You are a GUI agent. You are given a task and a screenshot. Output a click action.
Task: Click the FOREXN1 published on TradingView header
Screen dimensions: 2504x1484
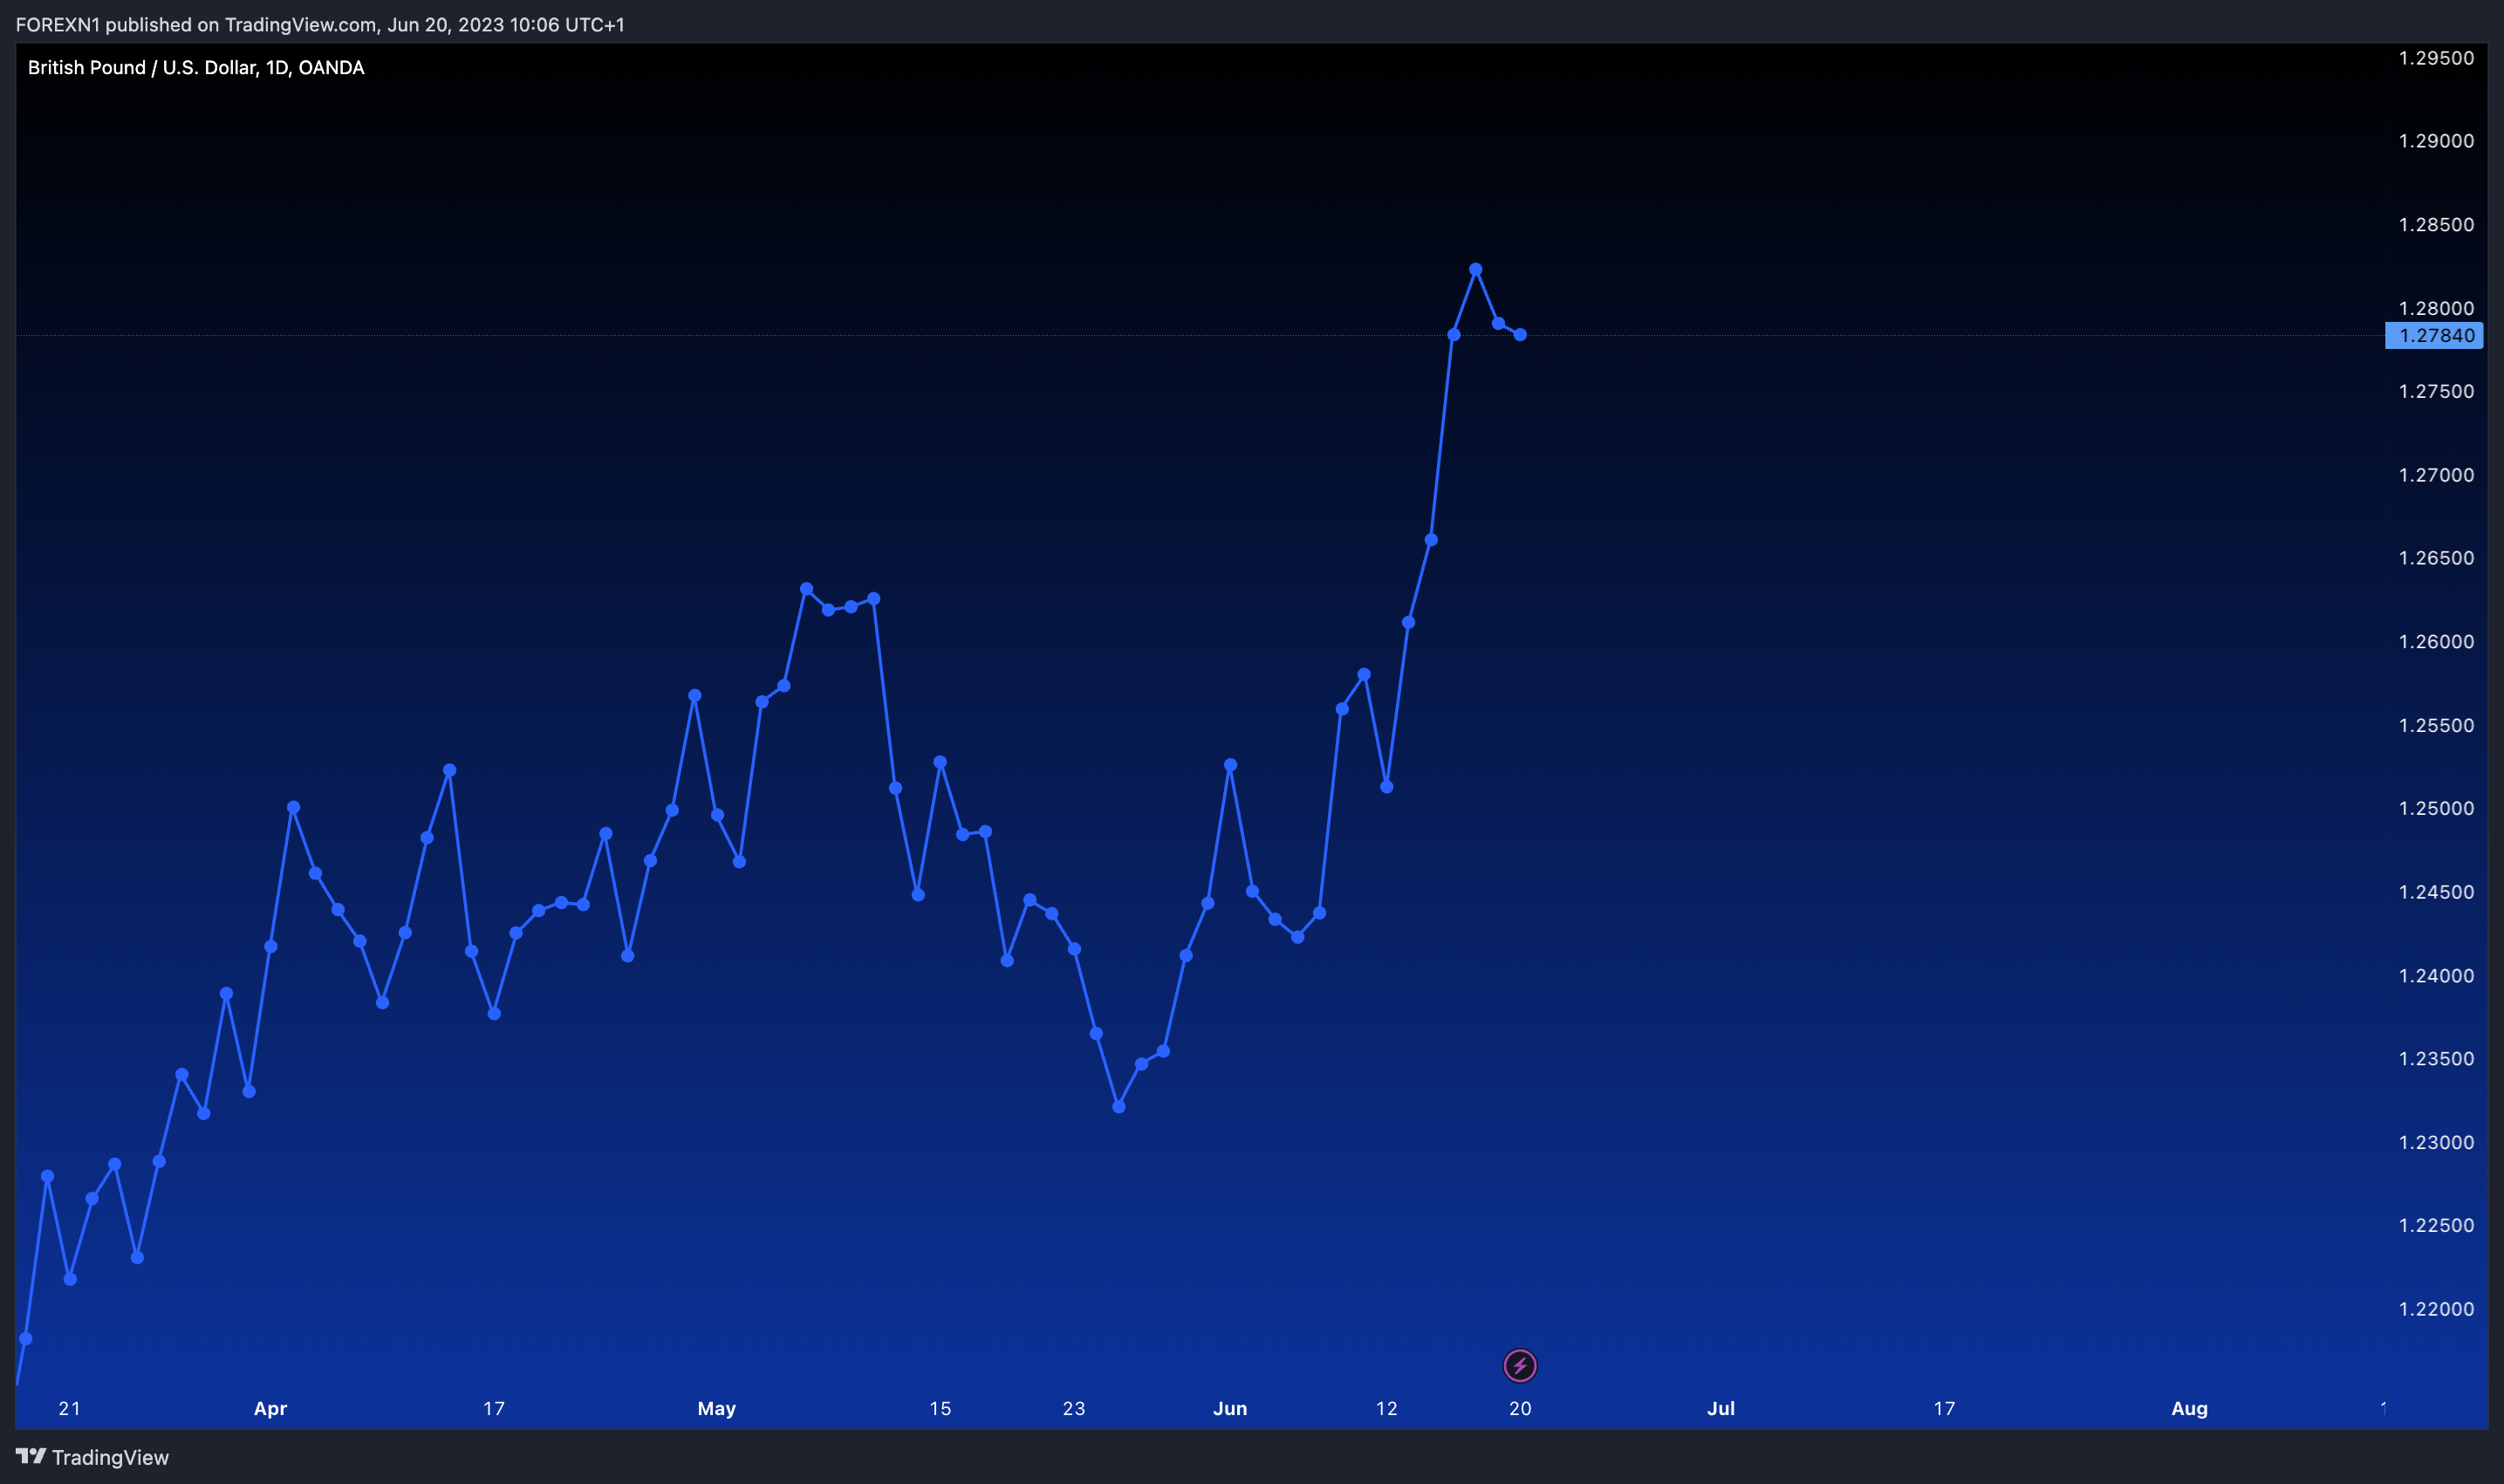(x=320, y=24)
